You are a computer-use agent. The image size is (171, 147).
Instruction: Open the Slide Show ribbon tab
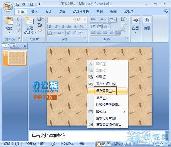81,11
